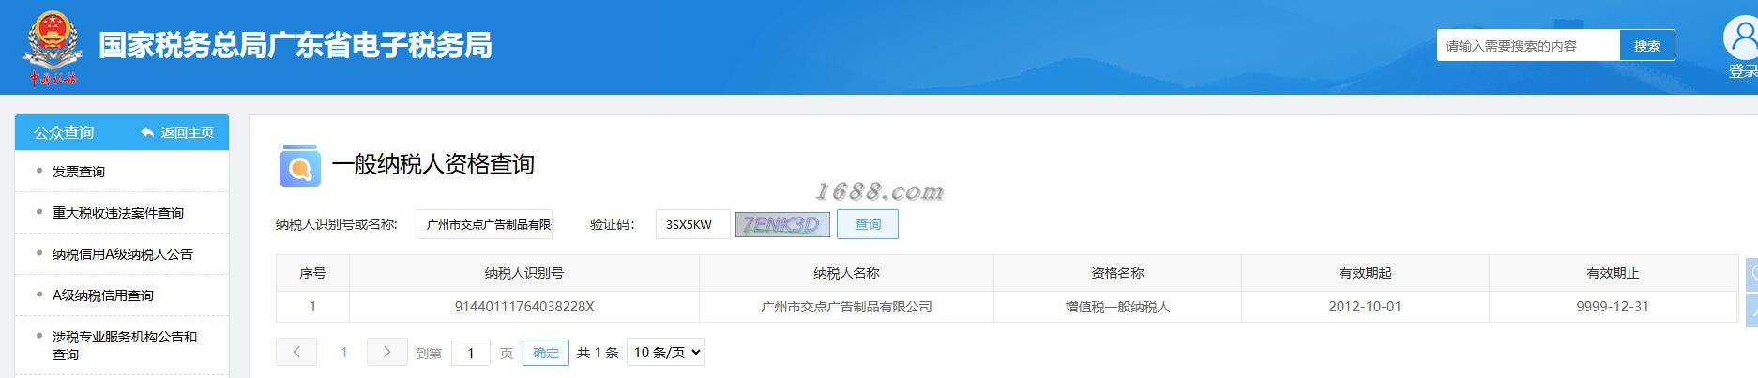Image resolution: width=1758 pixels, height=378 pixels.
Task: Click the 搜索 button in header
Action: pos(1647,45)
